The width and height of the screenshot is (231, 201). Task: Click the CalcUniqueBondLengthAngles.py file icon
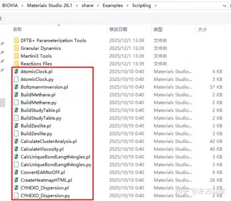coord(16,164)
